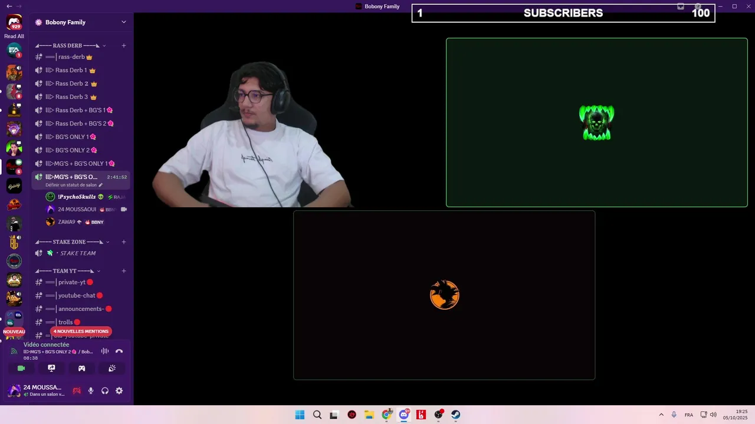Open OBS Studio from taskbar
The width and height of the screenshot is (755, 424).
(x=438, y=415)
